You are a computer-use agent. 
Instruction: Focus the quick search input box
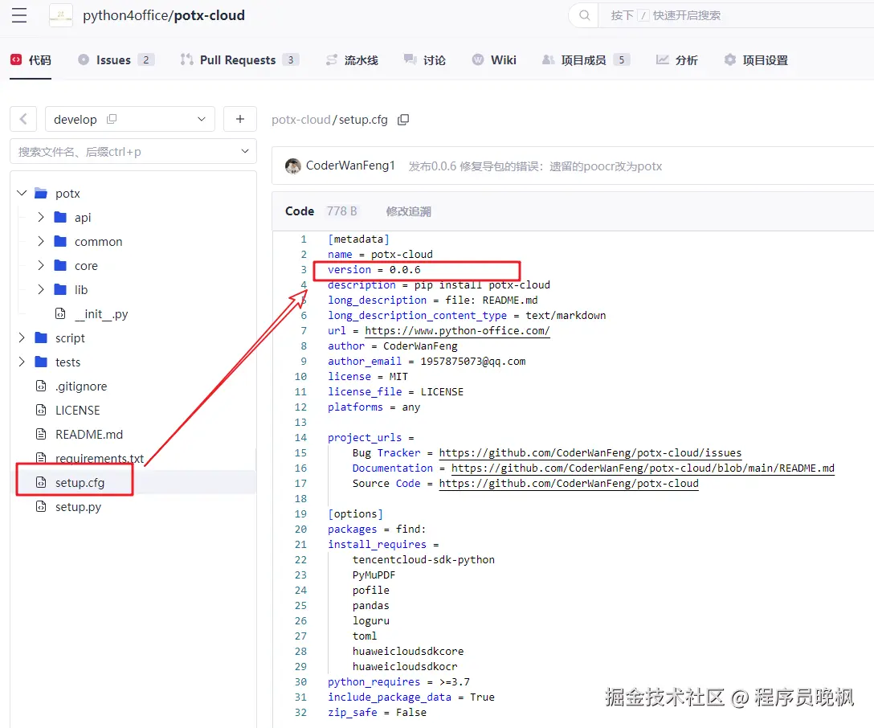736,15
